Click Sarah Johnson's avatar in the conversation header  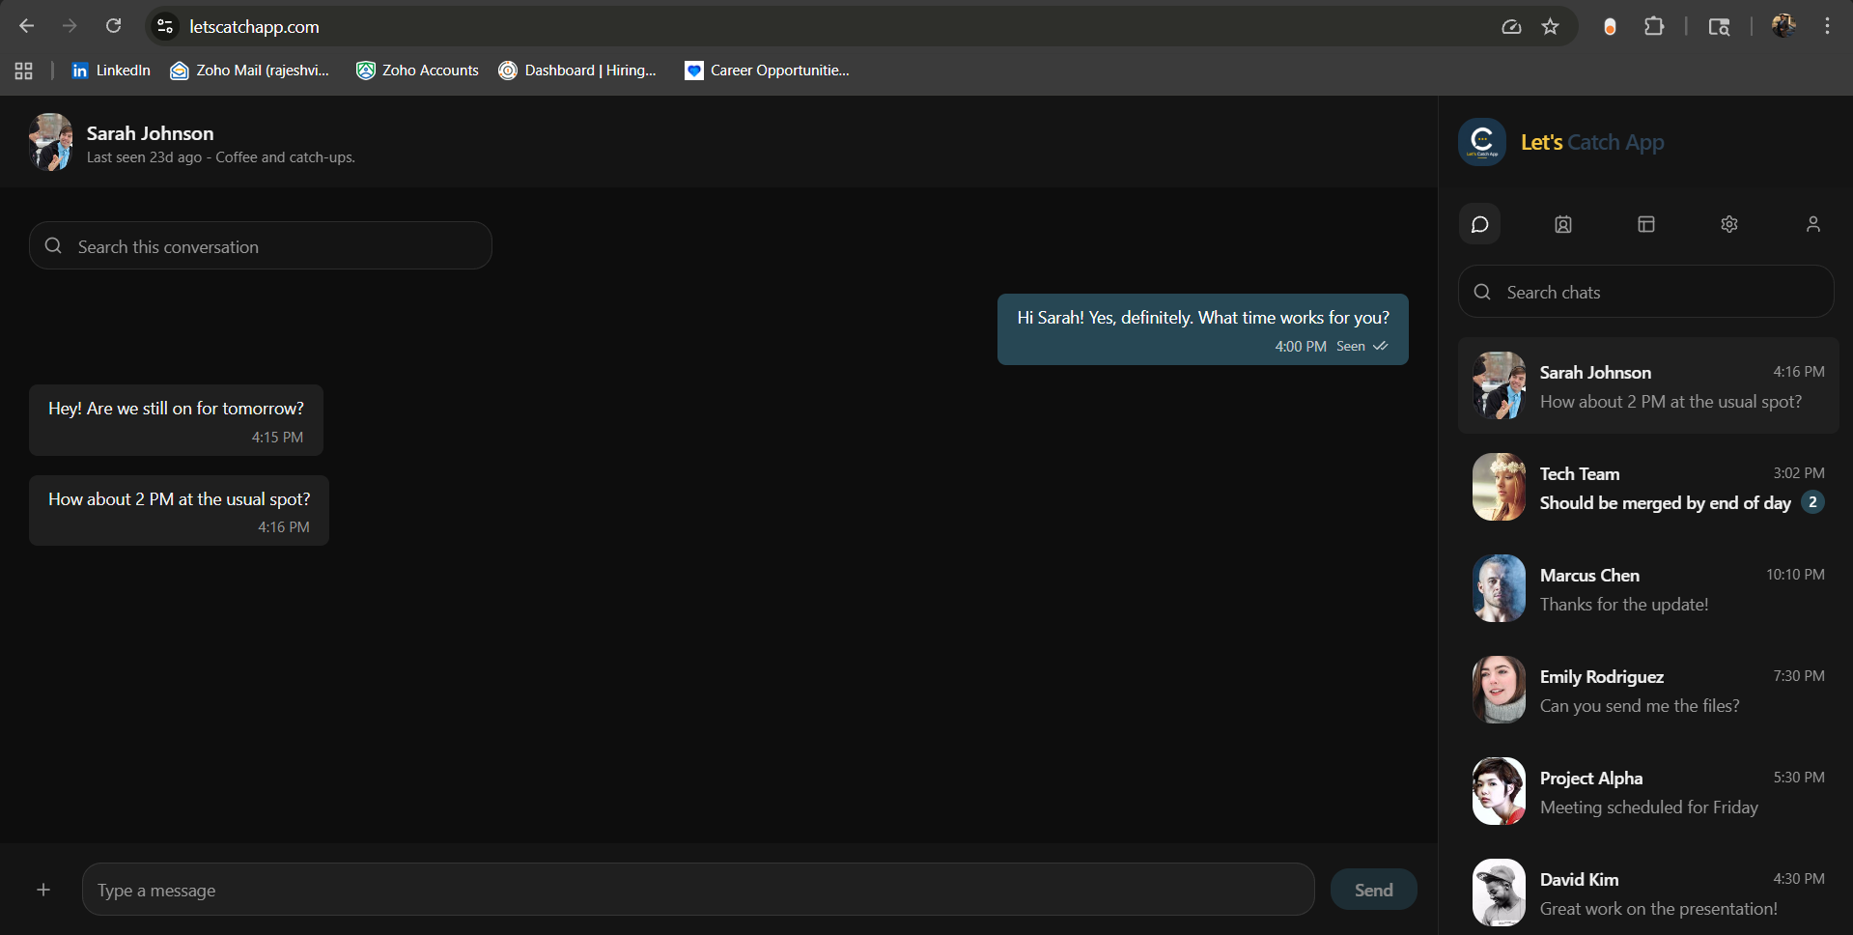(x=50, y=142)
